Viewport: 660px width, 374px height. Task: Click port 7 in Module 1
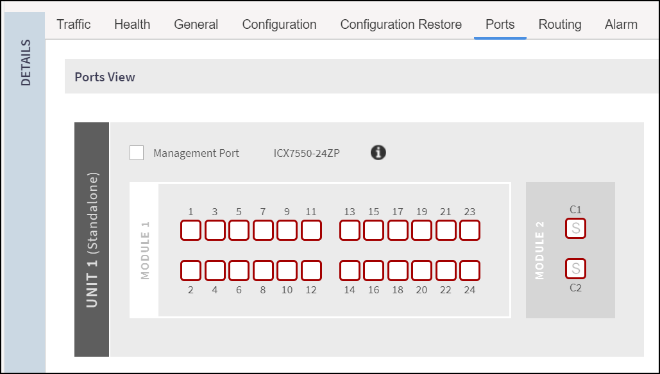[263, 231]
